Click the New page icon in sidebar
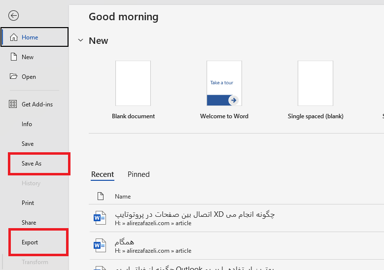Image resolution: width=384 pixels, height=270 pixels. click(x=14, y=57)
